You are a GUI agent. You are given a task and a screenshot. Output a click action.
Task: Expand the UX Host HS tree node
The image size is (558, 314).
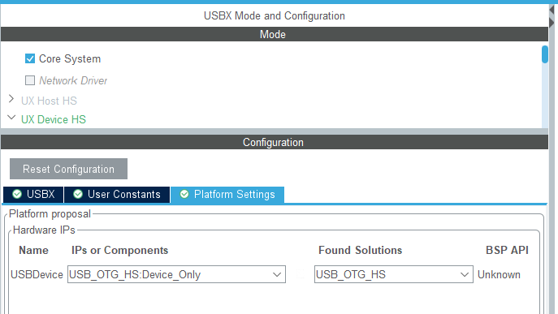tap(11, 99)
